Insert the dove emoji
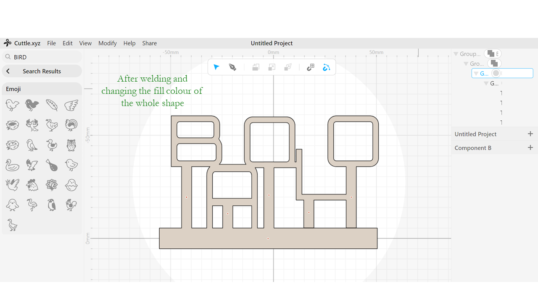The width and height of the screenshot is (538, 303). 12,185
